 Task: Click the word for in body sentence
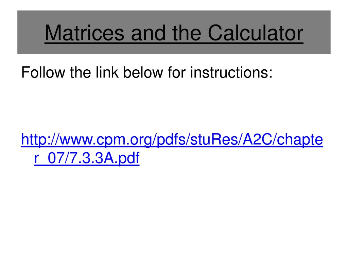(176, 72)
